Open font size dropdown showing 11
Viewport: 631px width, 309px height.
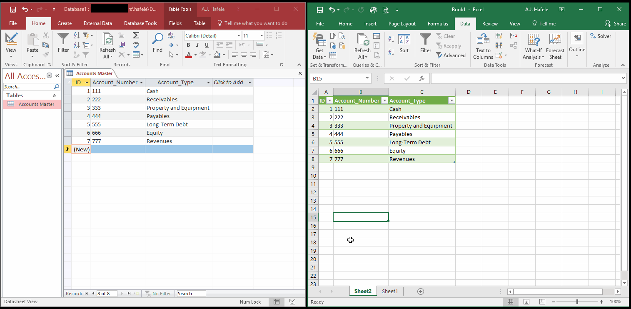pyautogui.click(x=262, y=36)
